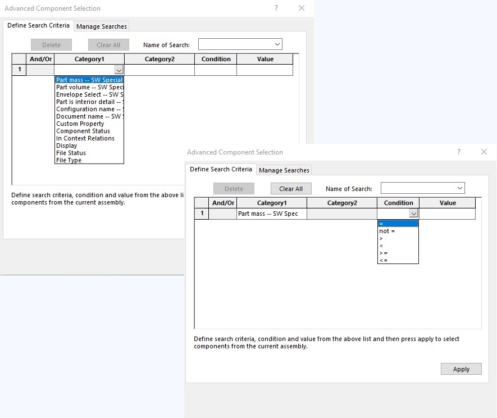Click the enabled Clear All button
The height and width of the screenshot is (418, 497).
pos(291,189)
